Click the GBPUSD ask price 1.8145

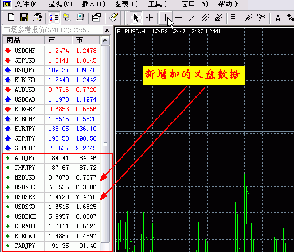(87, 60)
